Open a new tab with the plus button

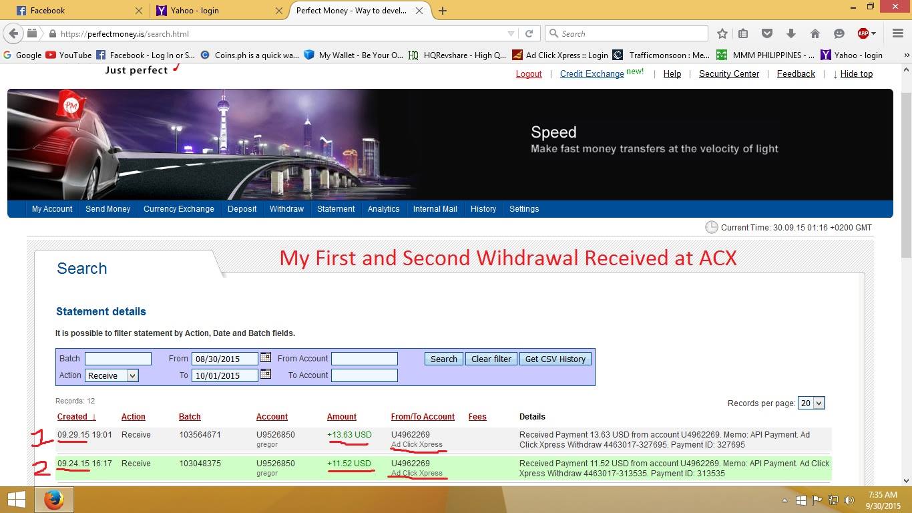[x=443, y=11]
